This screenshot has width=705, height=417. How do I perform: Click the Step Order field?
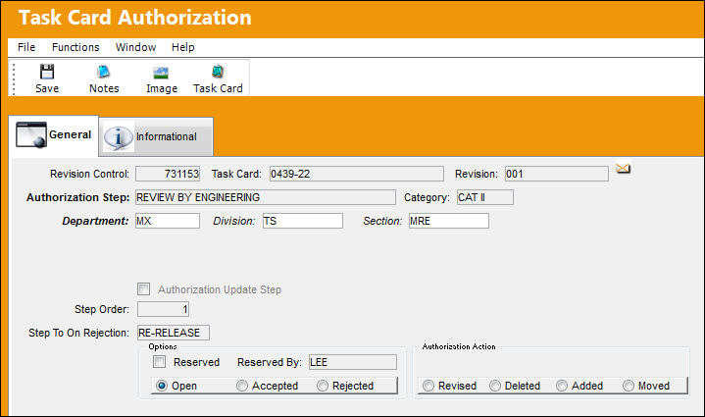163,309
